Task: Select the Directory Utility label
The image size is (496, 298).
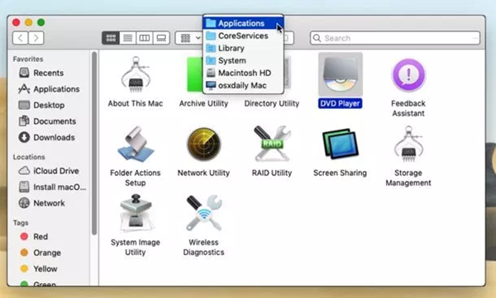Action: (271, 103)
